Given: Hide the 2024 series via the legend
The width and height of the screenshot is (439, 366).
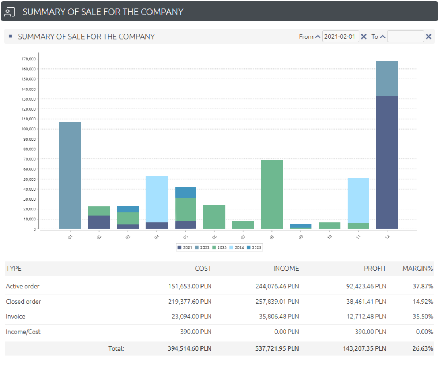Looking at the screenshot, I should click(x=237, y=247).
